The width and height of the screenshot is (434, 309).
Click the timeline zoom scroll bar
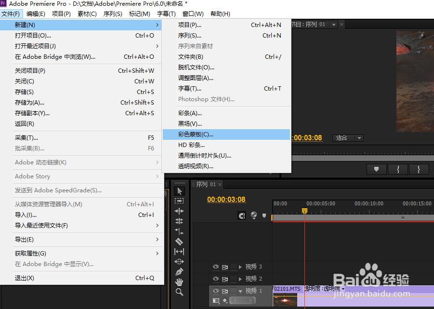pyautogui.click(x=353, y=218)
